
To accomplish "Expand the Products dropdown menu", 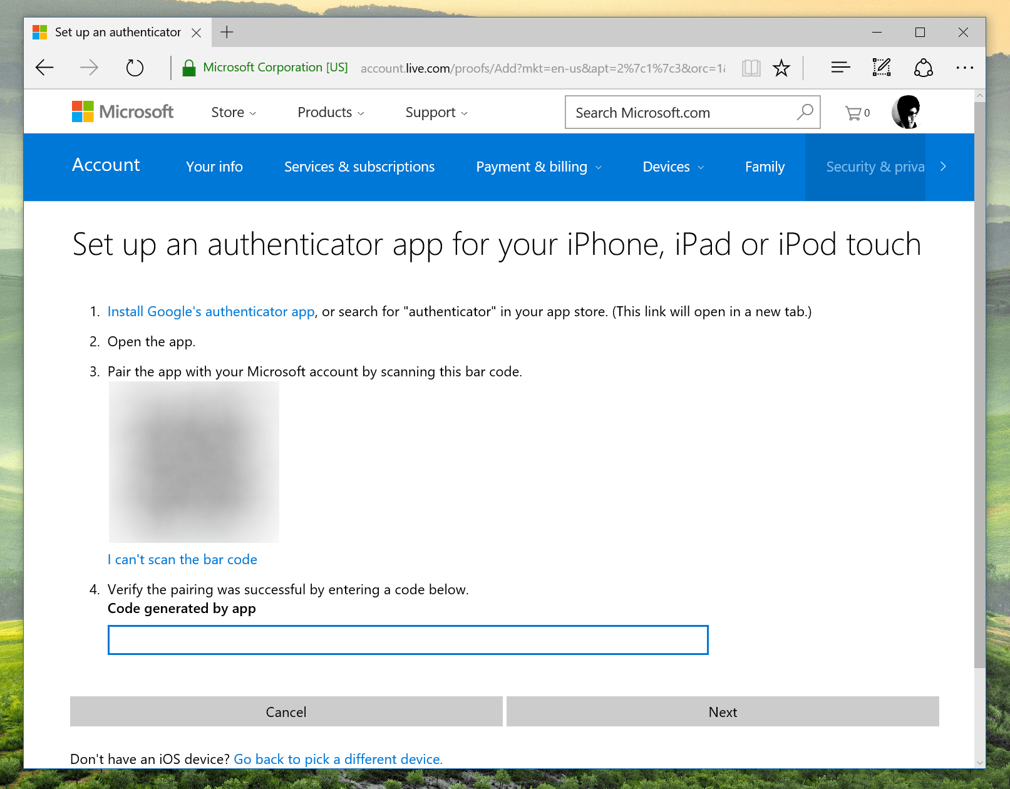I will (331, 113).
